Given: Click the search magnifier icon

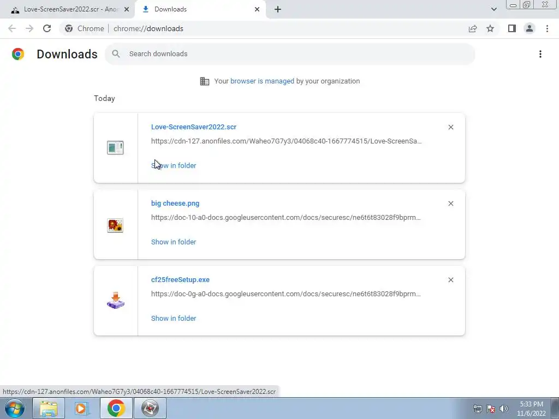Looking at the screenshot, I should point(116,54).
